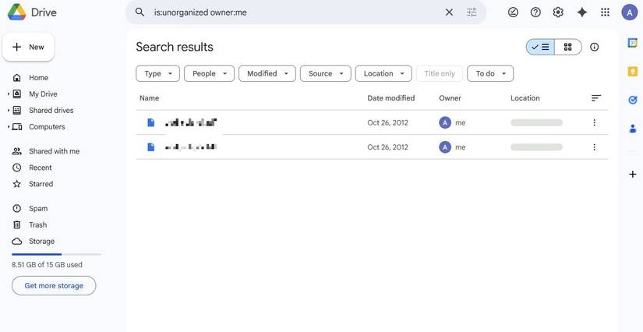The height and width of the screenshot is (332, 643).
Task: Open the To do filter dropdown
Action: point(490,74)
